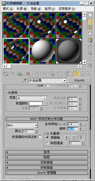Select the 贴图通道 radio button
95x181 pixels.
[47, 143]
